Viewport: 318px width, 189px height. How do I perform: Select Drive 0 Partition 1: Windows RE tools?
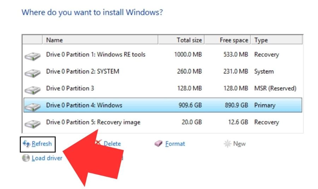click(96, 55)
